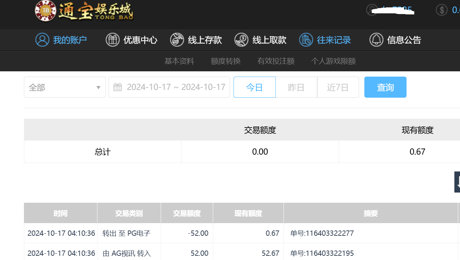Click the dropdown arrow beside 全部
This screenshot has height=260, width=460.
tap(98, 87)
